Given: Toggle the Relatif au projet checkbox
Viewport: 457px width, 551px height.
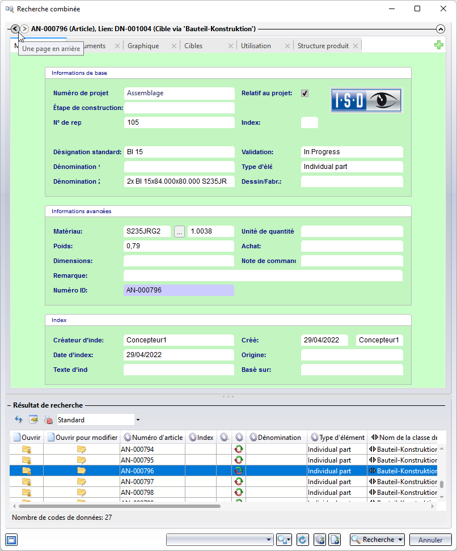Looking at the screenshot, I should click(305, 93).
